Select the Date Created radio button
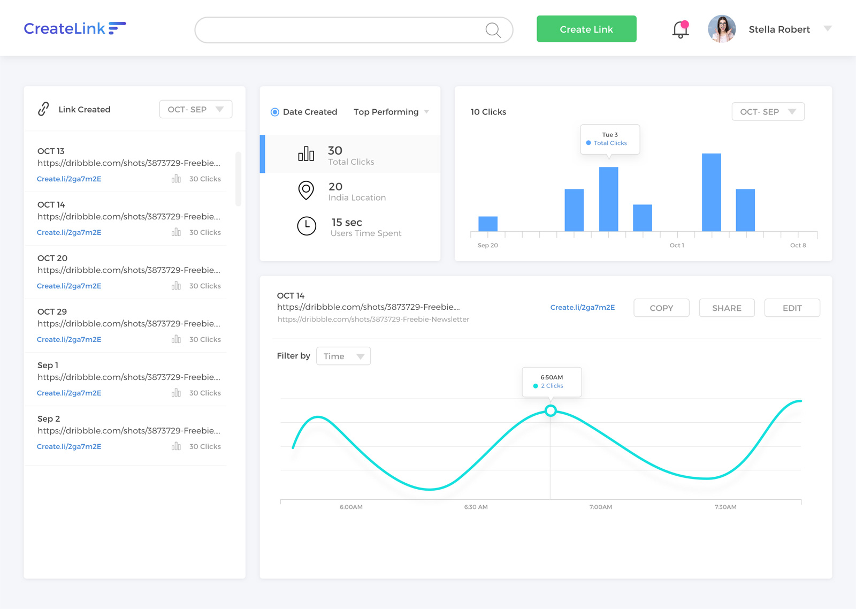Viewport: 856px width, 609px height. (x=275, y=112)
